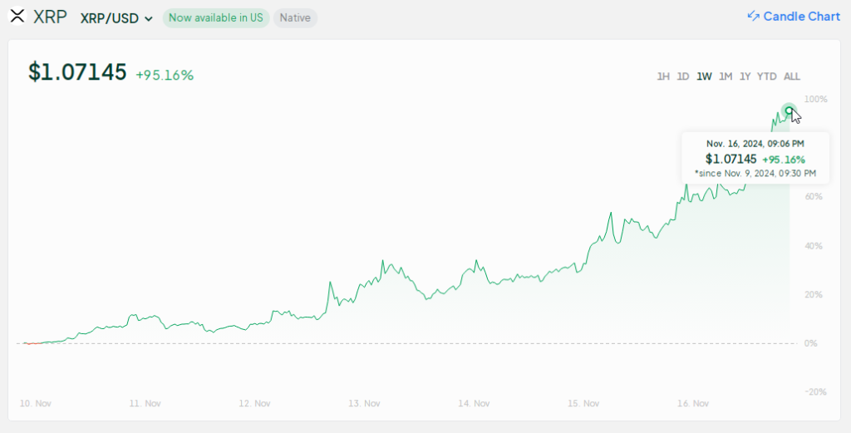851x433 pixels.
Task: Switch to the Candle Chart view
Action: pos(801,17)
